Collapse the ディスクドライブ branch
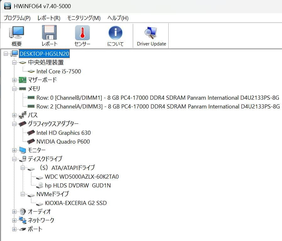 click(14, 159)
